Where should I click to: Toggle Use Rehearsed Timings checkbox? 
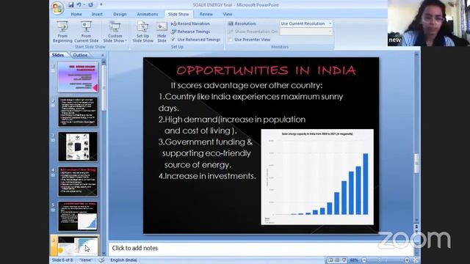[x=173, y=40]
